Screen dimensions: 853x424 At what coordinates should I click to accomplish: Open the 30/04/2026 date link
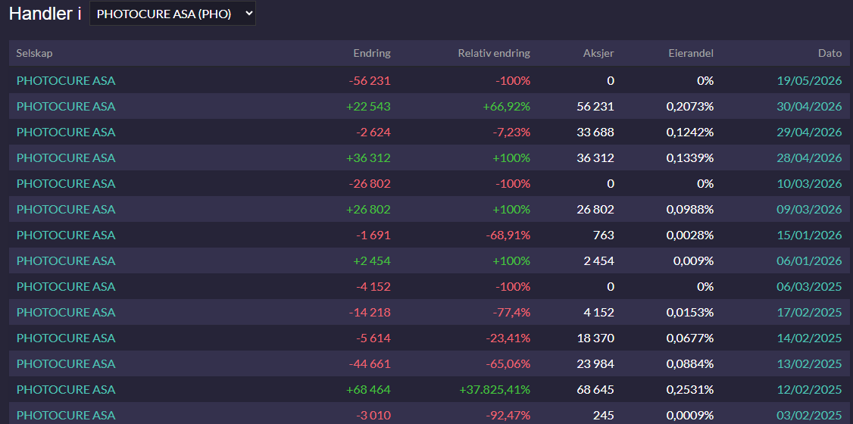click(810, 107)
